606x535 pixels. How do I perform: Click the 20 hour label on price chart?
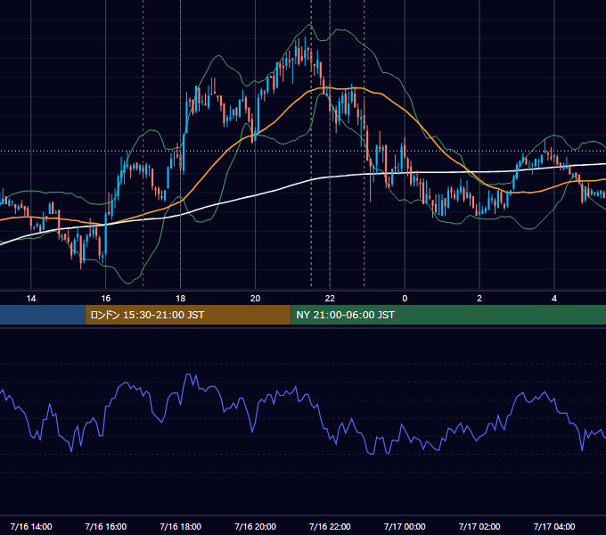[255, 299]
